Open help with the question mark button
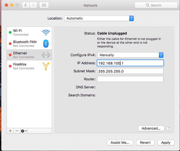 click(x=169, y=129)
